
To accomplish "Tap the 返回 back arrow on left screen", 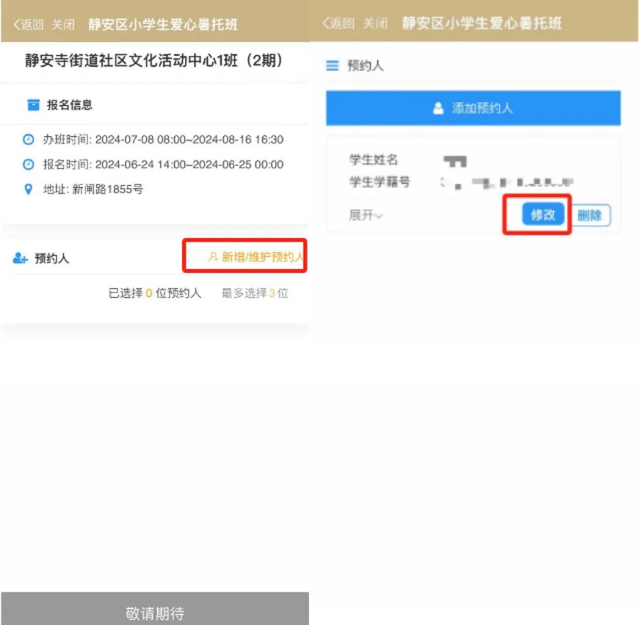I will (28, 24).
